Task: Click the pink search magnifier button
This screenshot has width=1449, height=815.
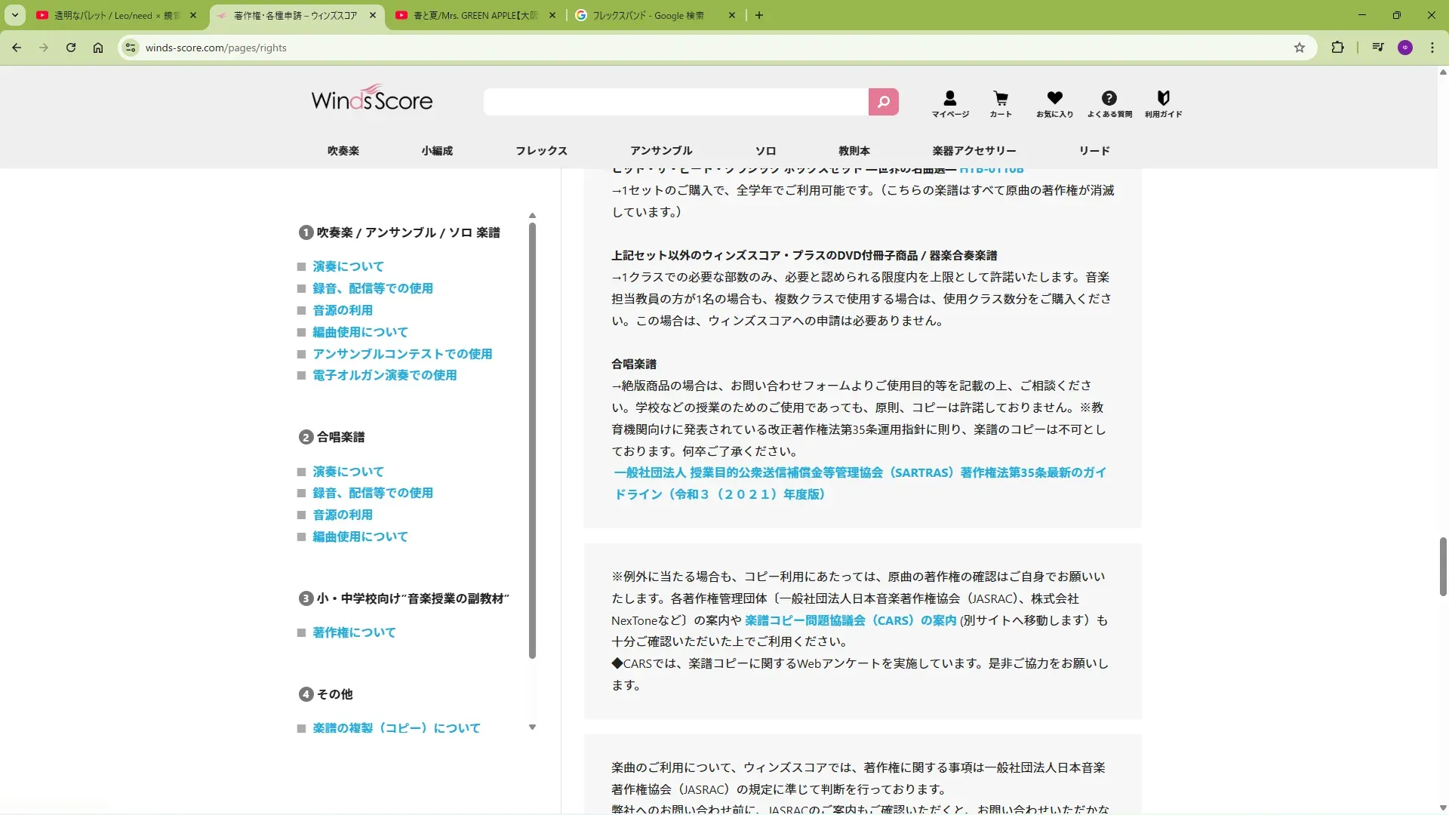Action: (883, 102)
